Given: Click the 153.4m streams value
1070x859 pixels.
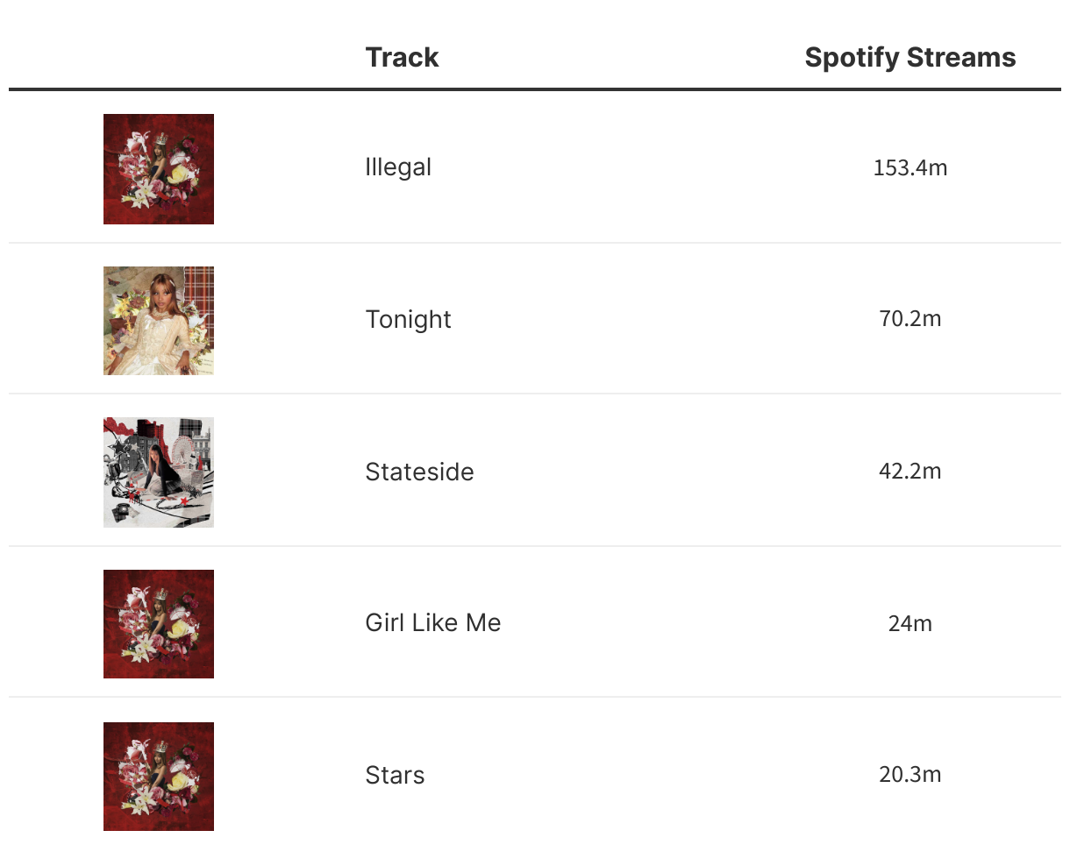Looking at the screenshot, I should [909, 168].
